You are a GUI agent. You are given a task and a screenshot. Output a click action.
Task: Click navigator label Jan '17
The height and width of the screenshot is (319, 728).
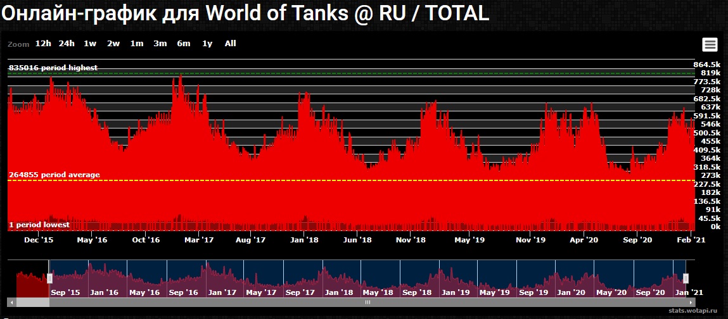pyautogui.click(x=222, y=292)
